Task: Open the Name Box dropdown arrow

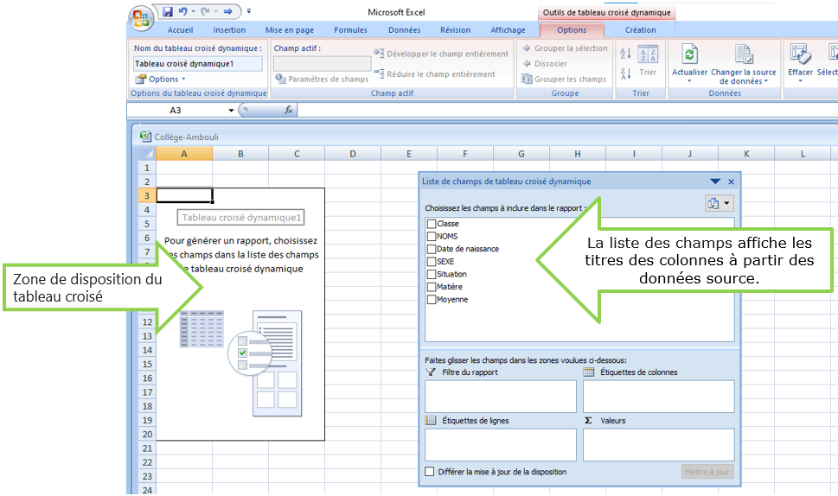Action: (x=231, y=111)
